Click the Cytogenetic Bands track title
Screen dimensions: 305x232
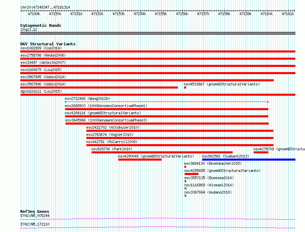[41, 25]
